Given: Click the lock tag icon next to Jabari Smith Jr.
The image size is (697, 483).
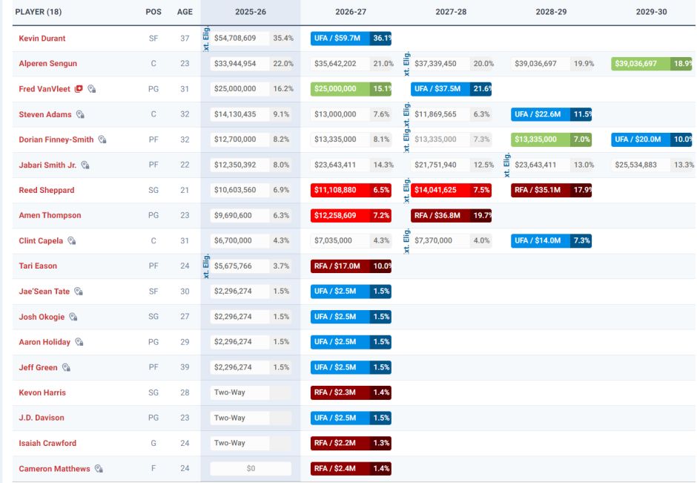Looking at the screenshot, I should pyautogui.click(x=85, y=165).
